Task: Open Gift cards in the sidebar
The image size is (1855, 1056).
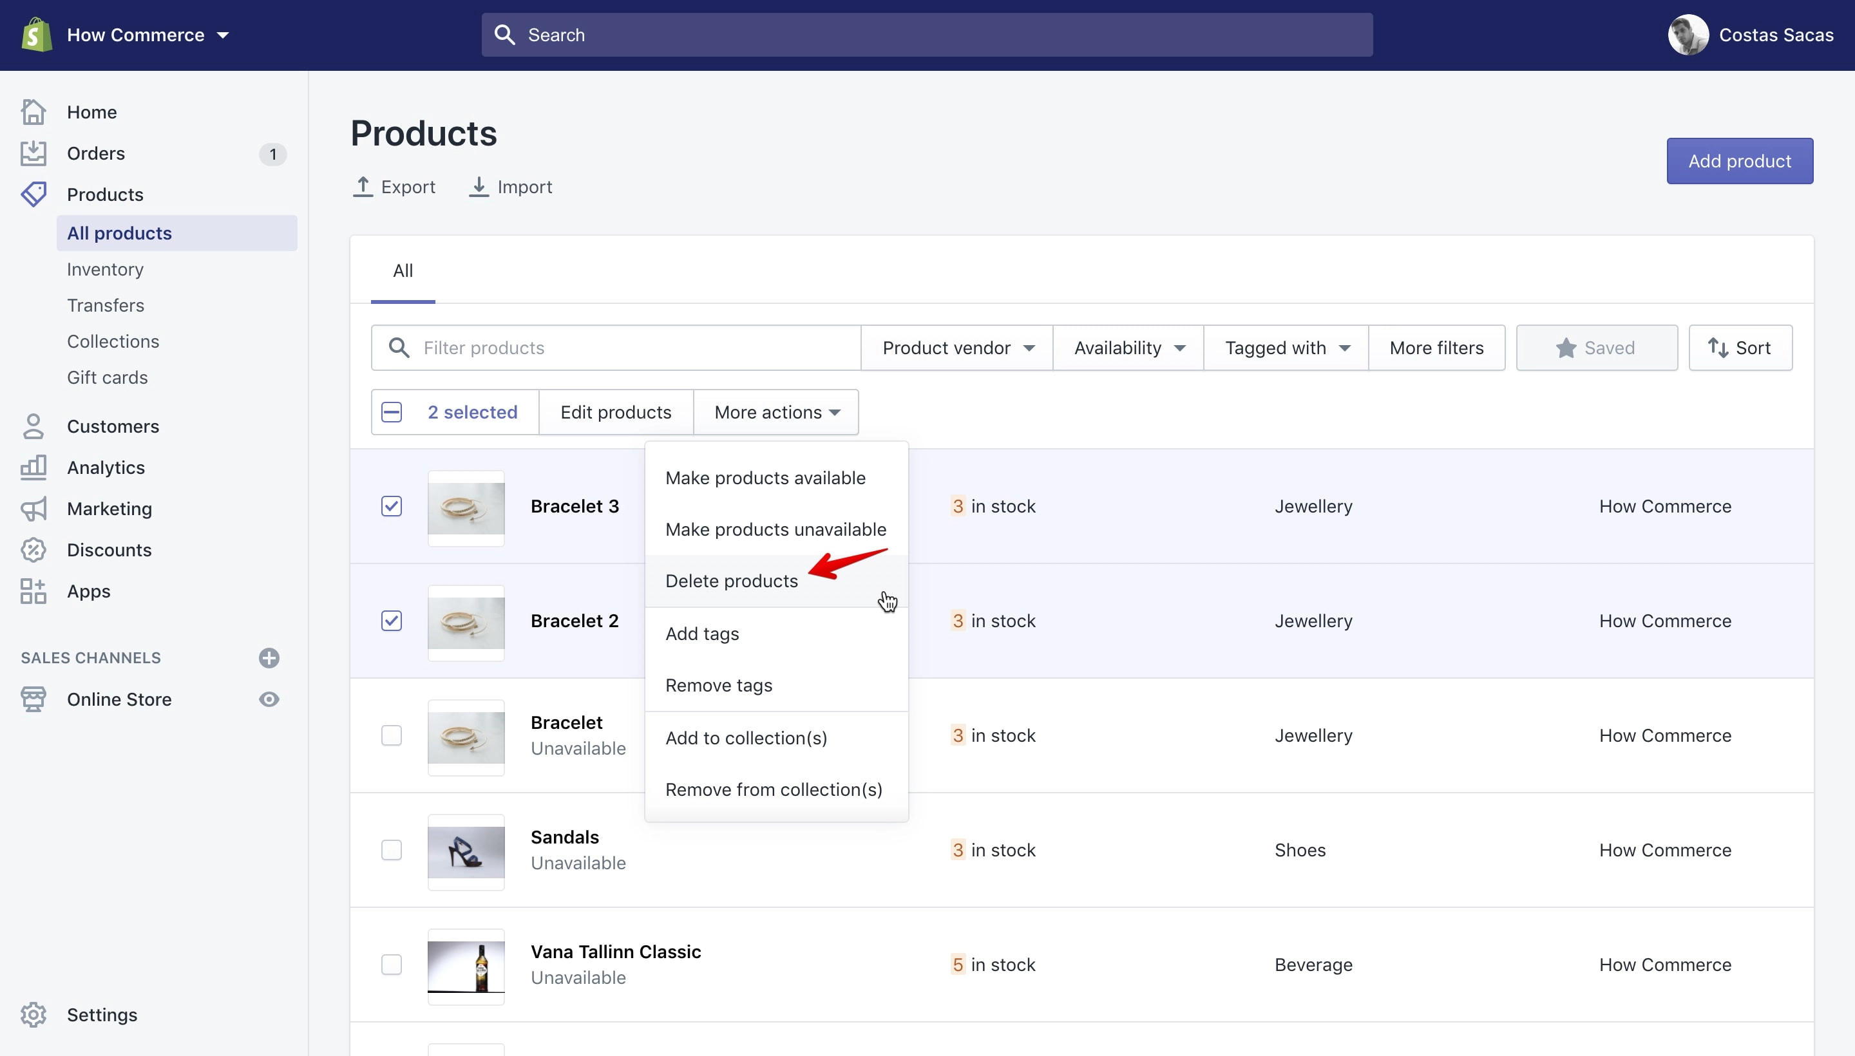Action: [108, 378]
